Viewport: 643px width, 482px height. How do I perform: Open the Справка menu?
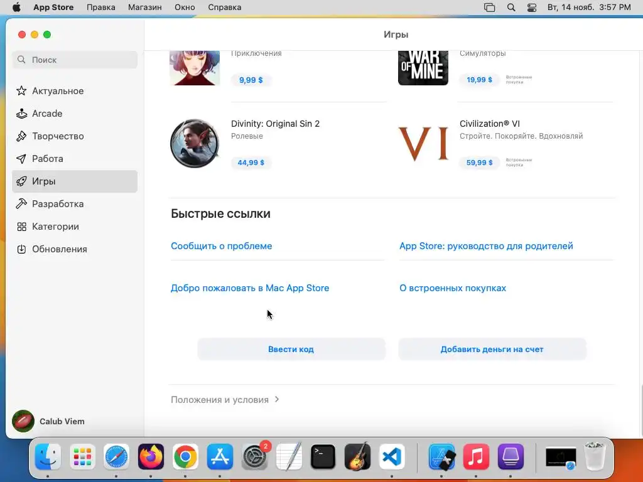pos(224,8)
